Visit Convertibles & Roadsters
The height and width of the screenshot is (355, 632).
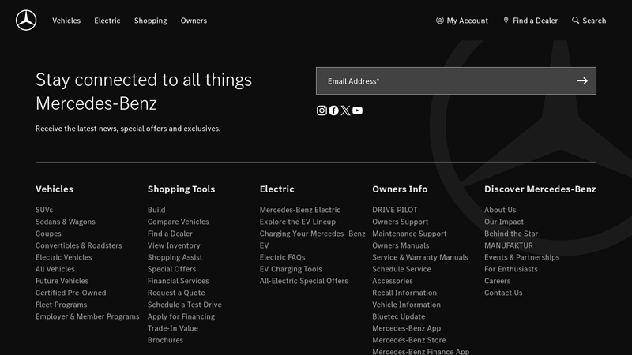[x=78, y=245]
